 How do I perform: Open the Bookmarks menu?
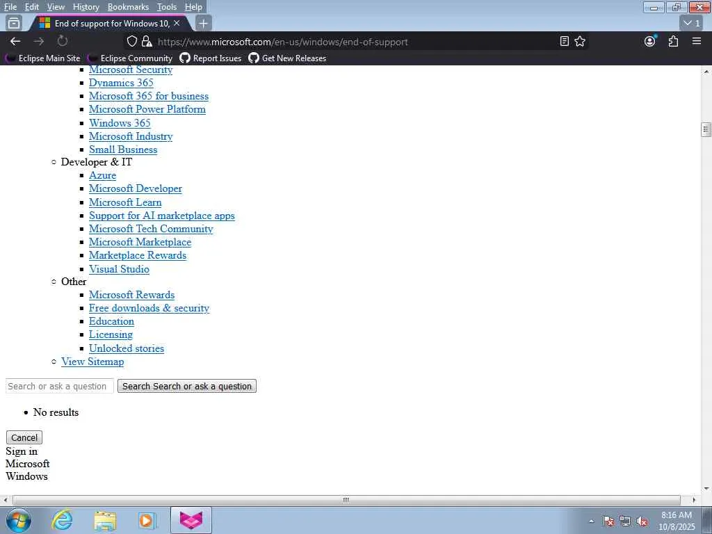tap(128, 7)
